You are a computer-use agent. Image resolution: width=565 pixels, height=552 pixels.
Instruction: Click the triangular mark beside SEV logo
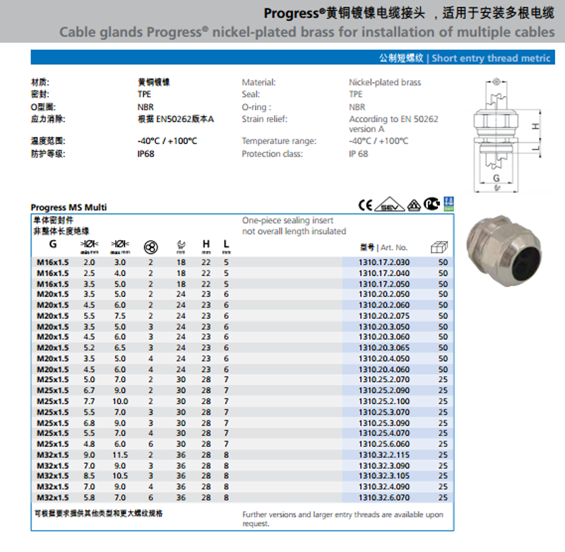[x=410, y=205]
